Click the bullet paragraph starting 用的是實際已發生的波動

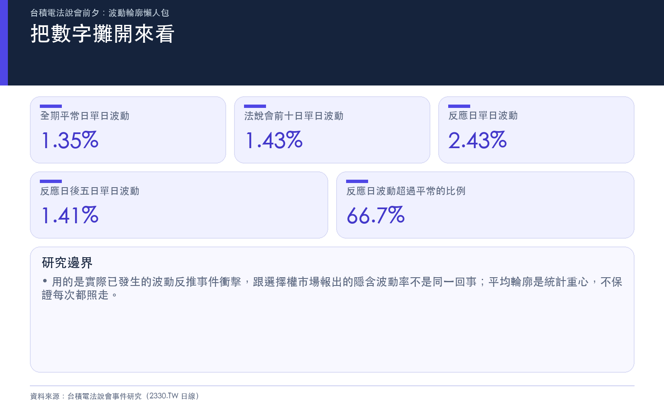pyautogui.click(x=332, y=288)
